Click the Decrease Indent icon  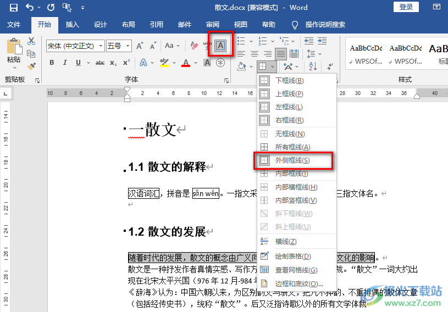click(309, 41)
